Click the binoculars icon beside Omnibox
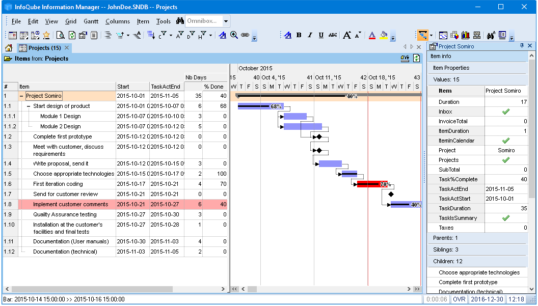 [180, 21]
